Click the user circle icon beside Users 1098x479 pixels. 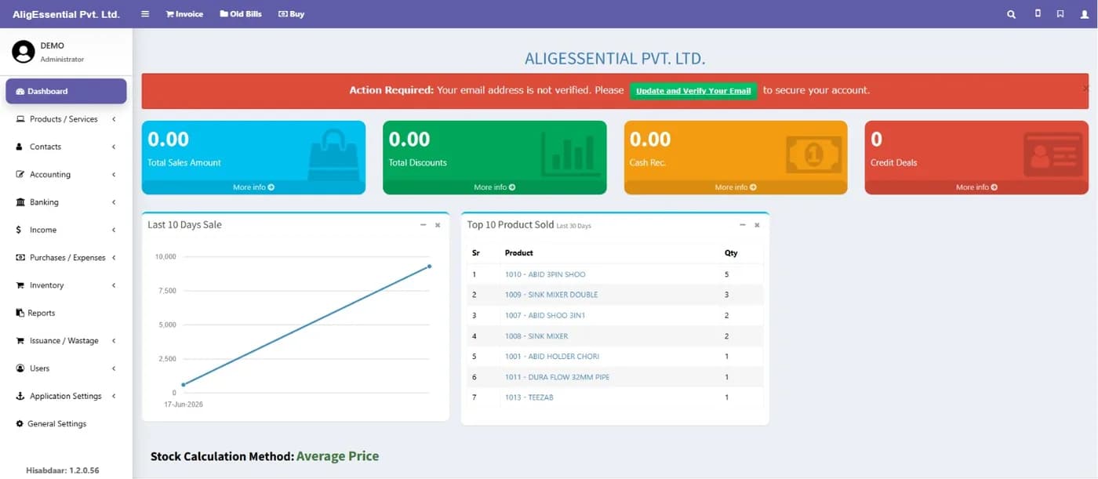(20, 368)
